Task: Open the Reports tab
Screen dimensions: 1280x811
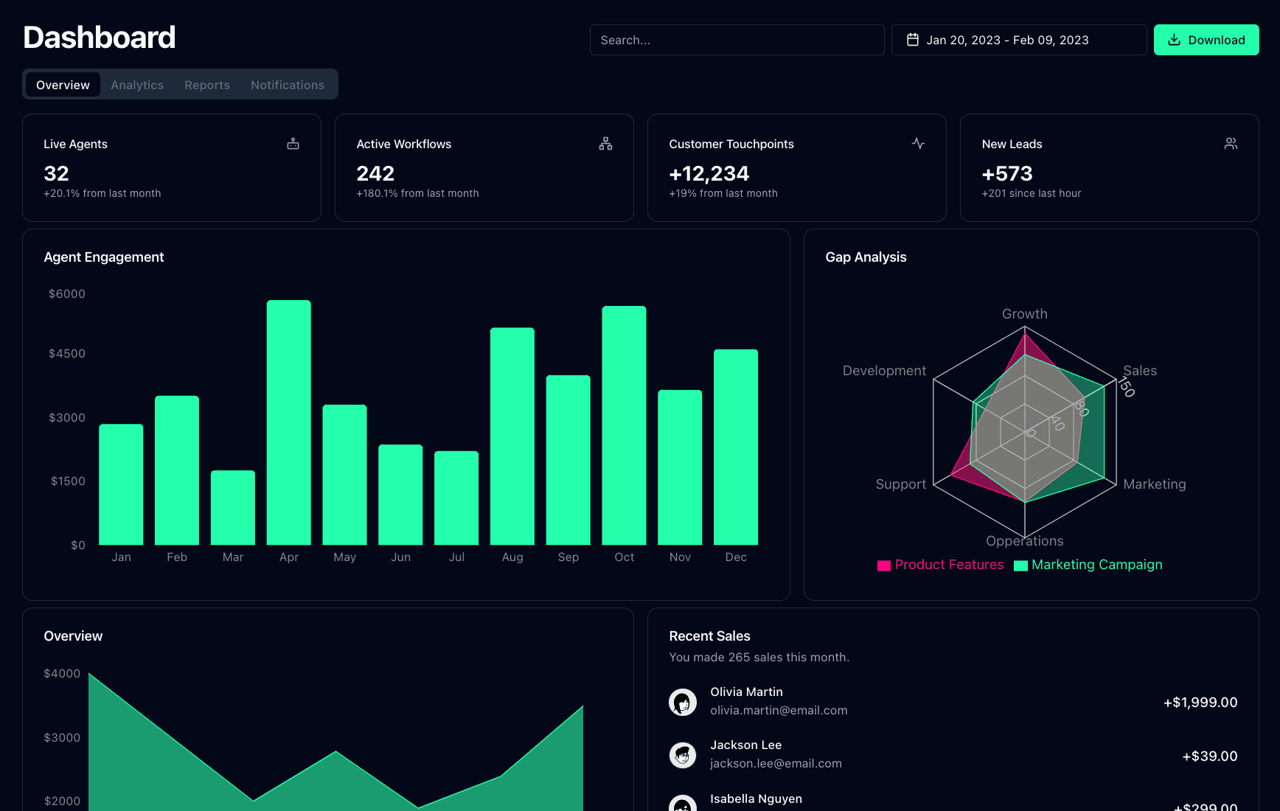Action: point(207,85)
